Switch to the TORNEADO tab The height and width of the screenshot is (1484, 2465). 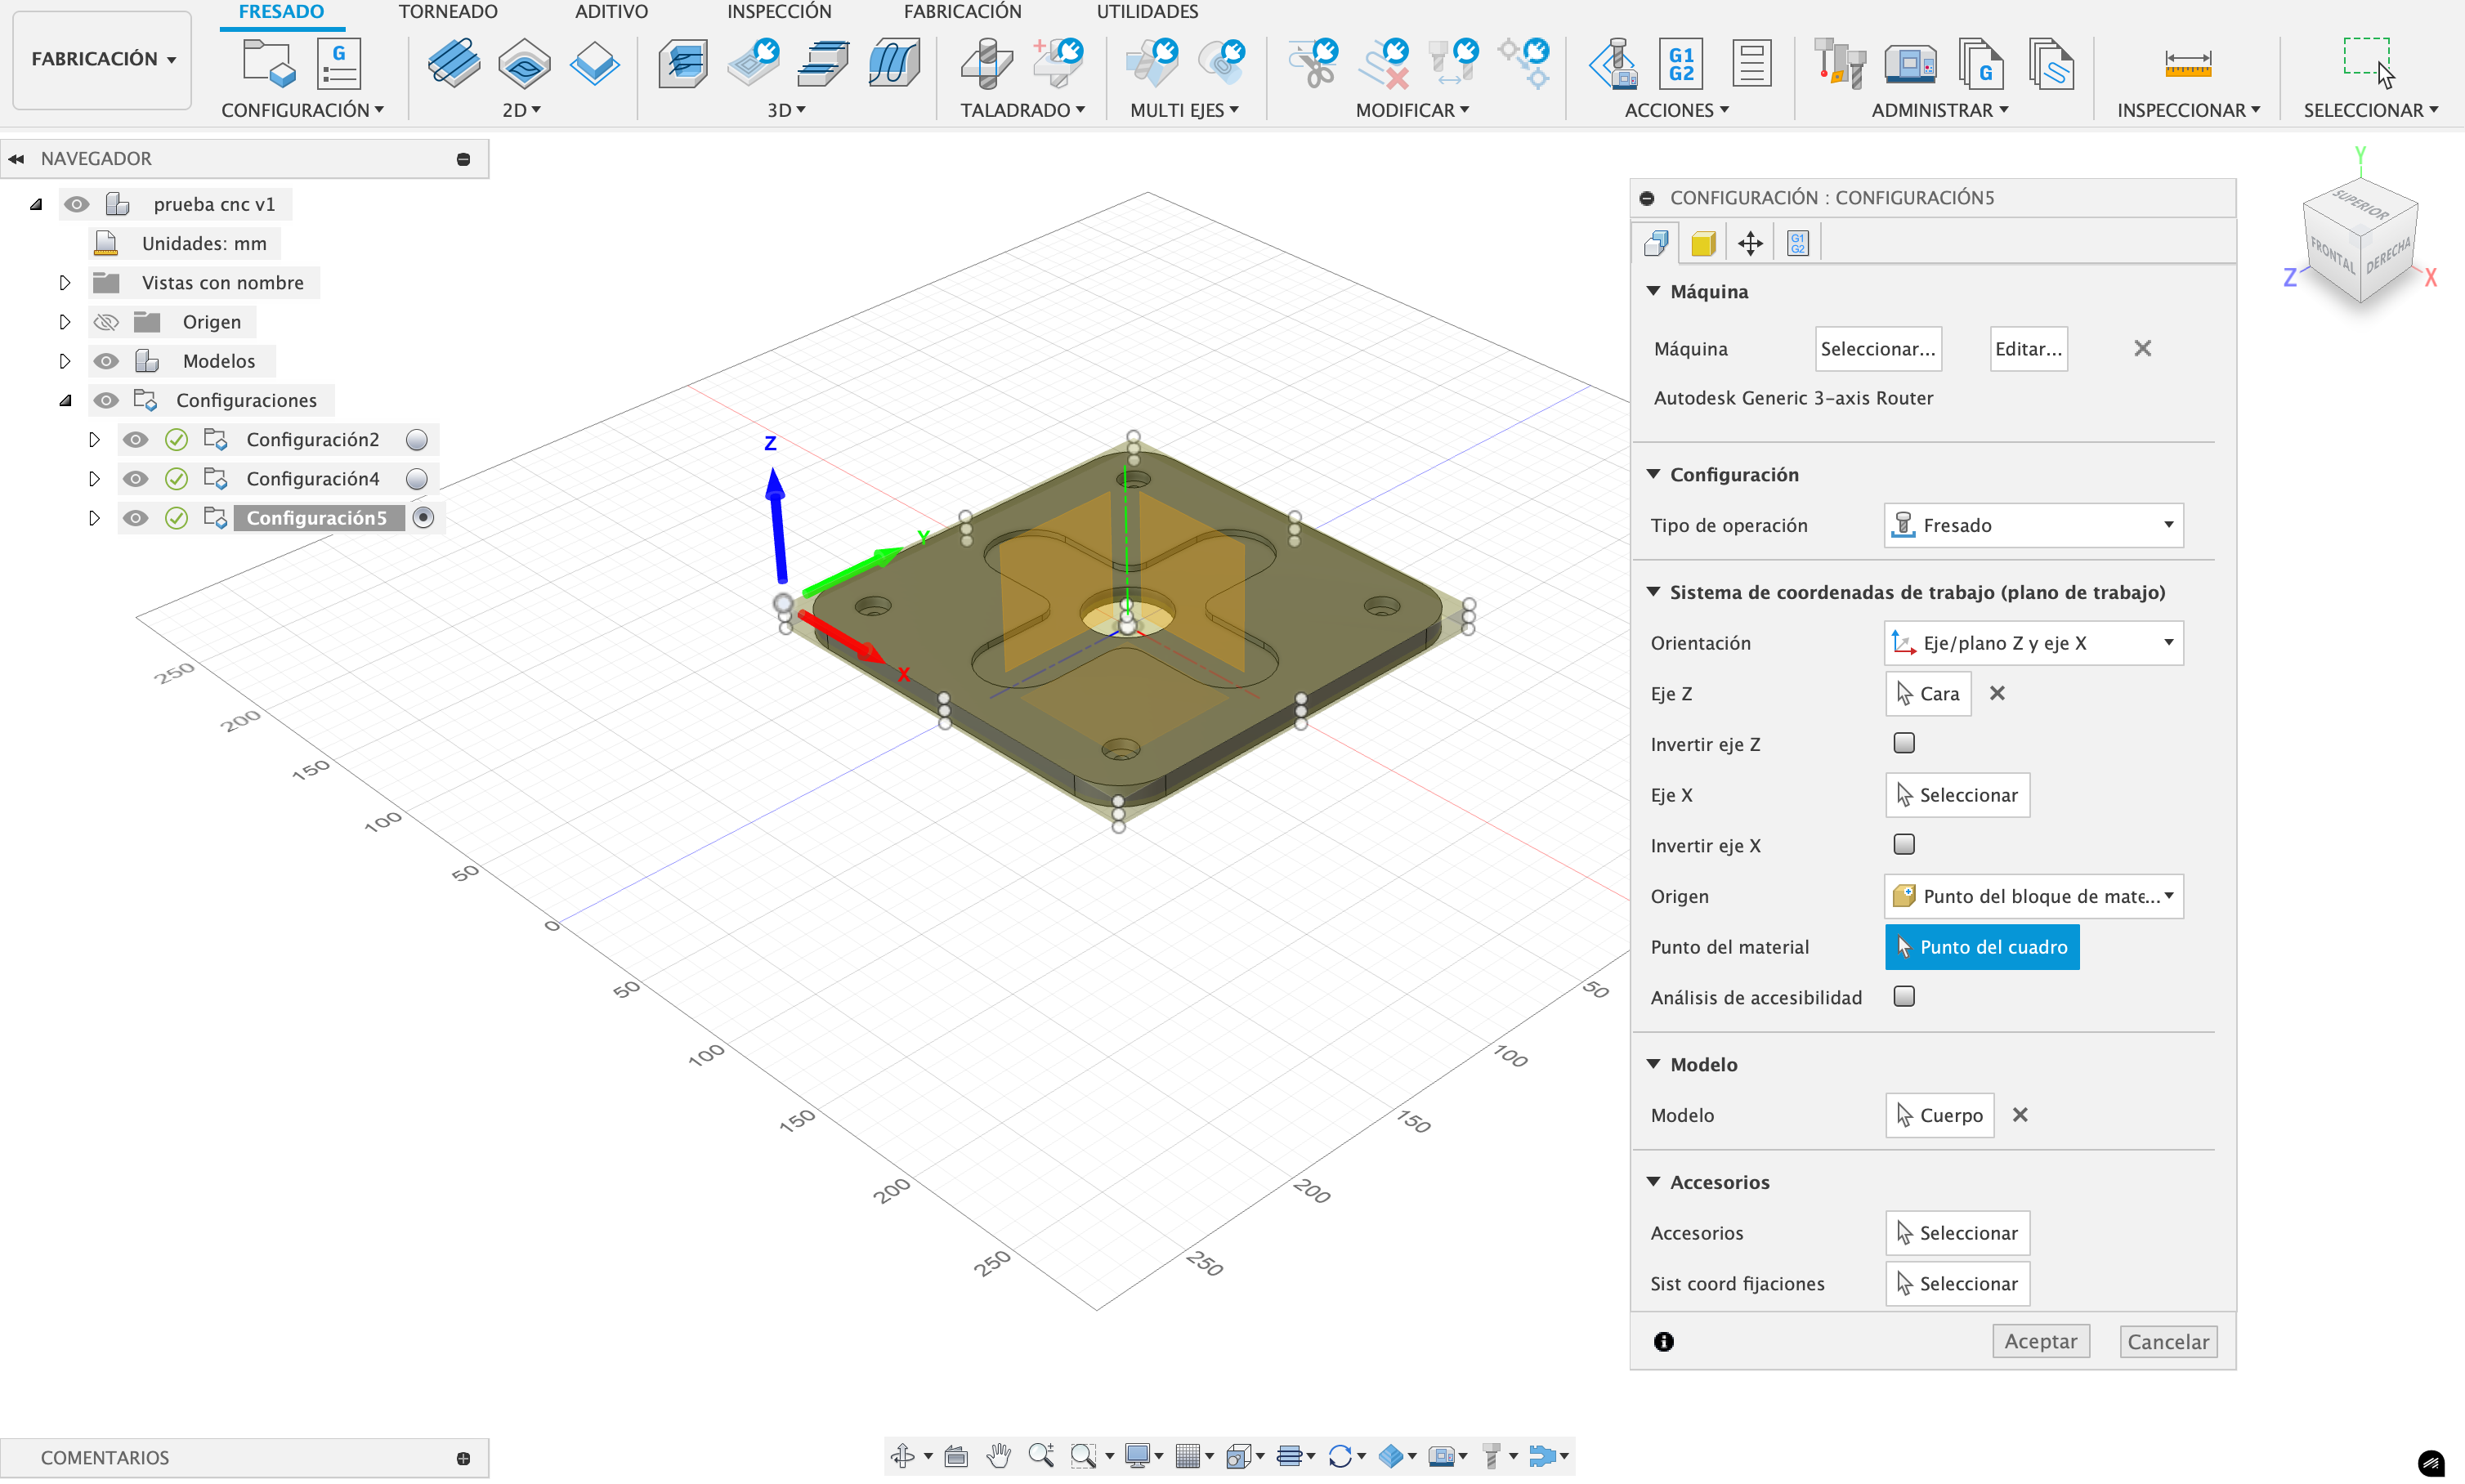pyautogui.click(x=447, y=12)
